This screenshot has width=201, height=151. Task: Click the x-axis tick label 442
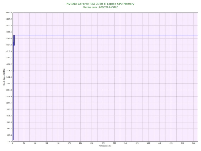(x=160, y=143)
